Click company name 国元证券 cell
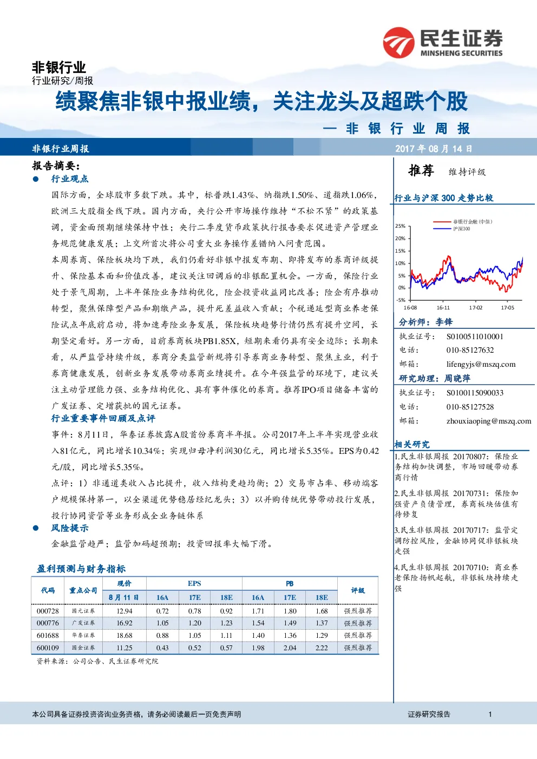Screen dimensions: 537x759 tap(83, 611)
